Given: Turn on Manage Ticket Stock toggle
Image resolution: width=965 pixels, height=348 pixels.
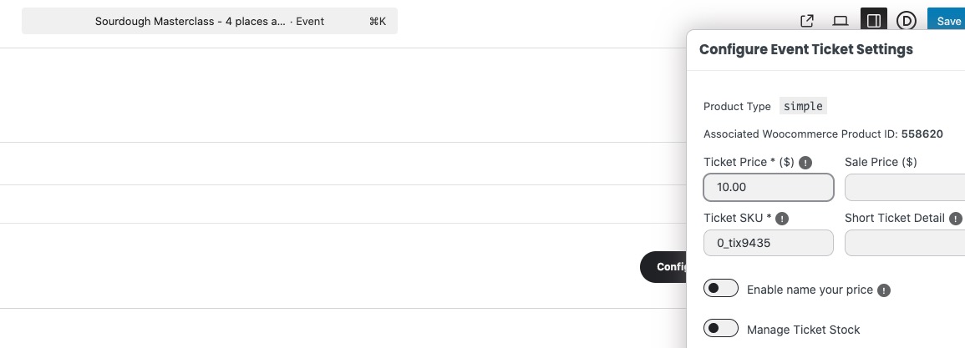Looking at the screenshot, I should tap(721, 329).
